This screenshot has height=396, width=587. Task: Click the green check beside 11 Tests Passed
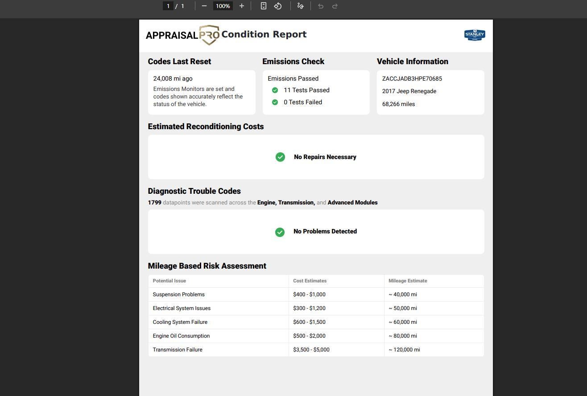tap(275, 90)
